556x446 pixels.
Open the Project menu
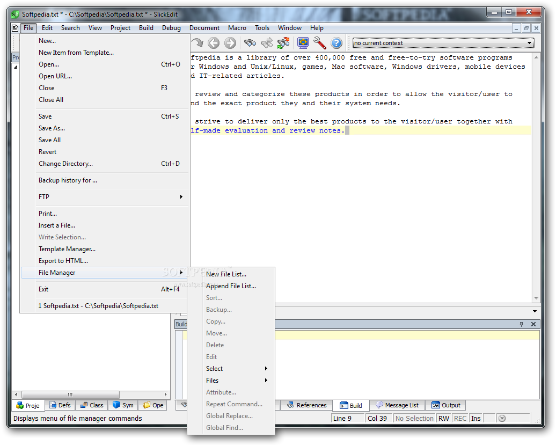click(120, 28)
